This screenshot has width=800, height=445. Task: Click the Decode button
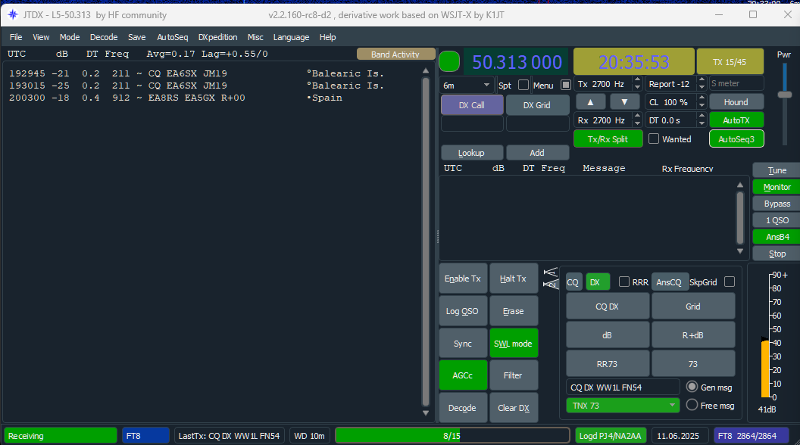[463, 408]
